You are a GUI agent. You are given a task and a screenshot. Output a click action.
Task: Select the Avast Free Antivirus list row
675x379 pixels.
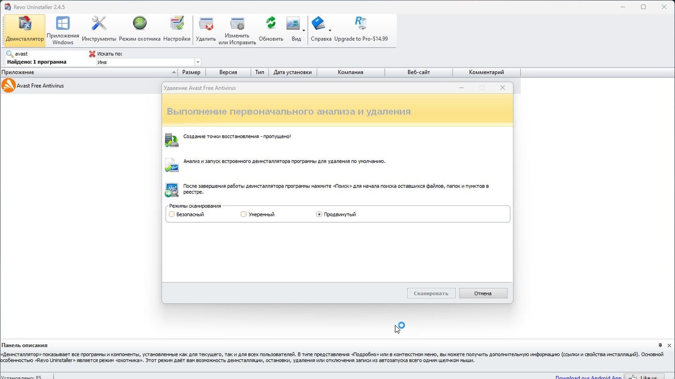point(260,86)
